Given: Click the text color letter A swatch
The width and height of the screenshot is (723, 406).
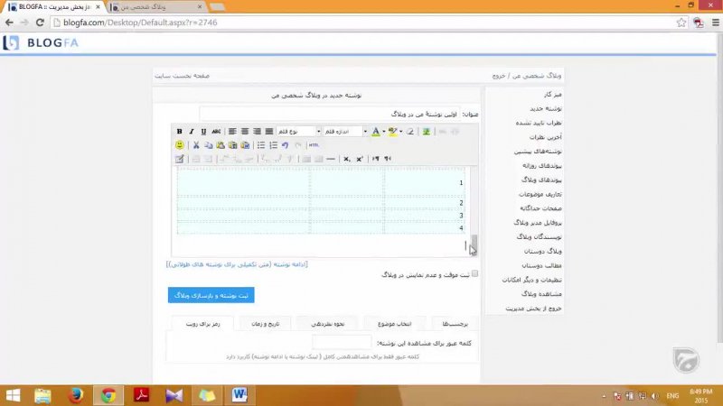Looking at the screenshot, I should coord(375,132).
